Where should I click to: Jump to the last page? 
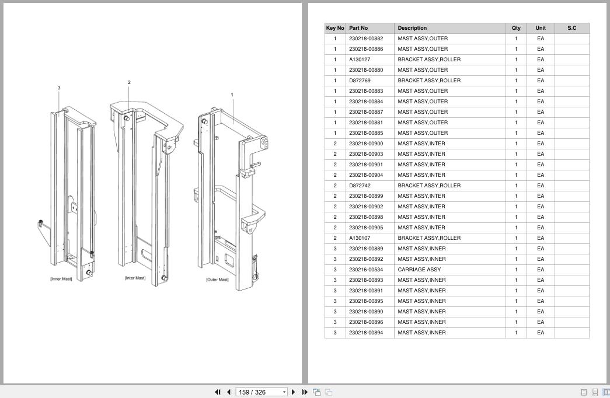305,392
